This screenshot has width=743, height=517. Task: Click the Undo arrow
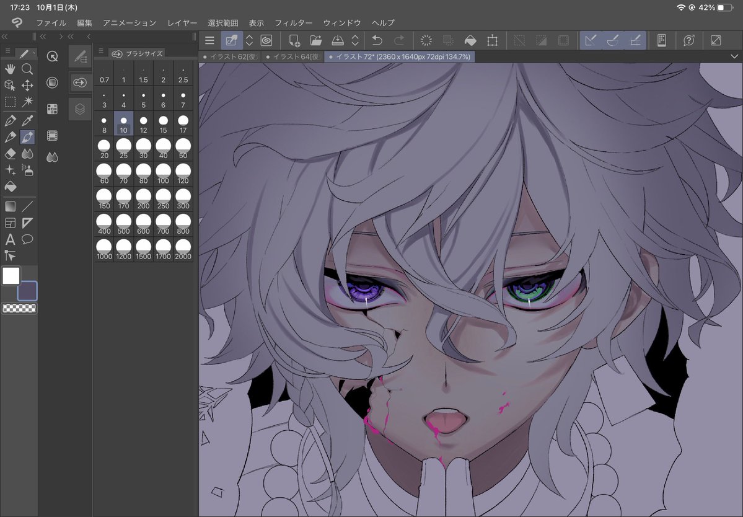click(x=377, y=40)
